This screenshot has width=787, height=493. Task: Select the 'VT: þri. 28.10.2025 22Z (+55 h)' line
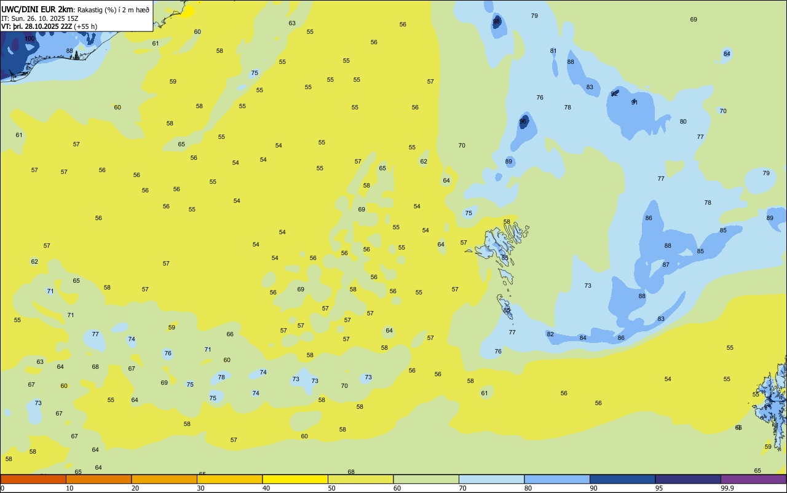click(x=49, y=26)
